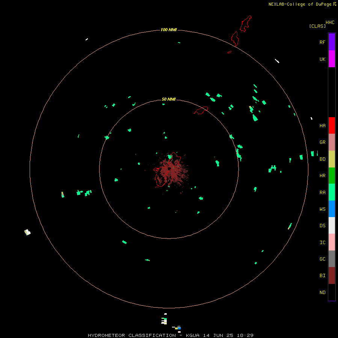Click the 'HR' legend label
Screen dimensions: 338x338
coord(322,176)
